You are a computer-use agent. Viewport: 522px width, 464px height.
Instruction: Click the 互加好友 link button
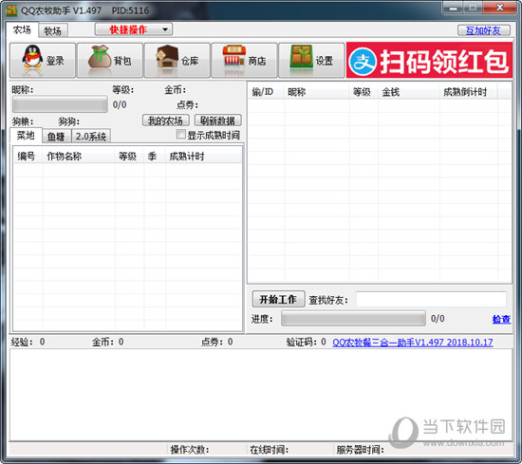tap(483, 30)
